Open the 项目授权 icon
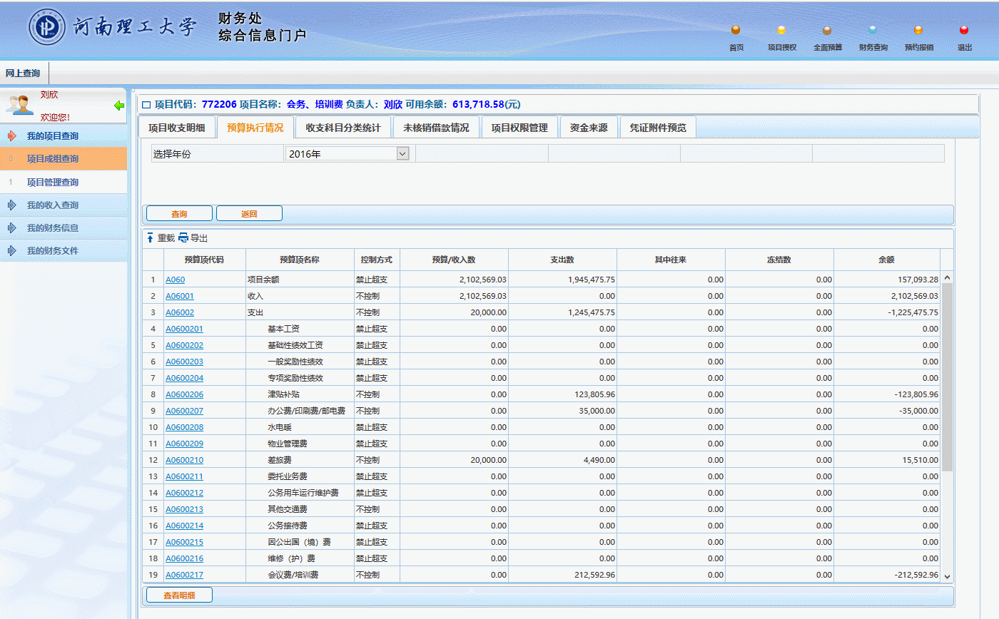 point(781,31)
